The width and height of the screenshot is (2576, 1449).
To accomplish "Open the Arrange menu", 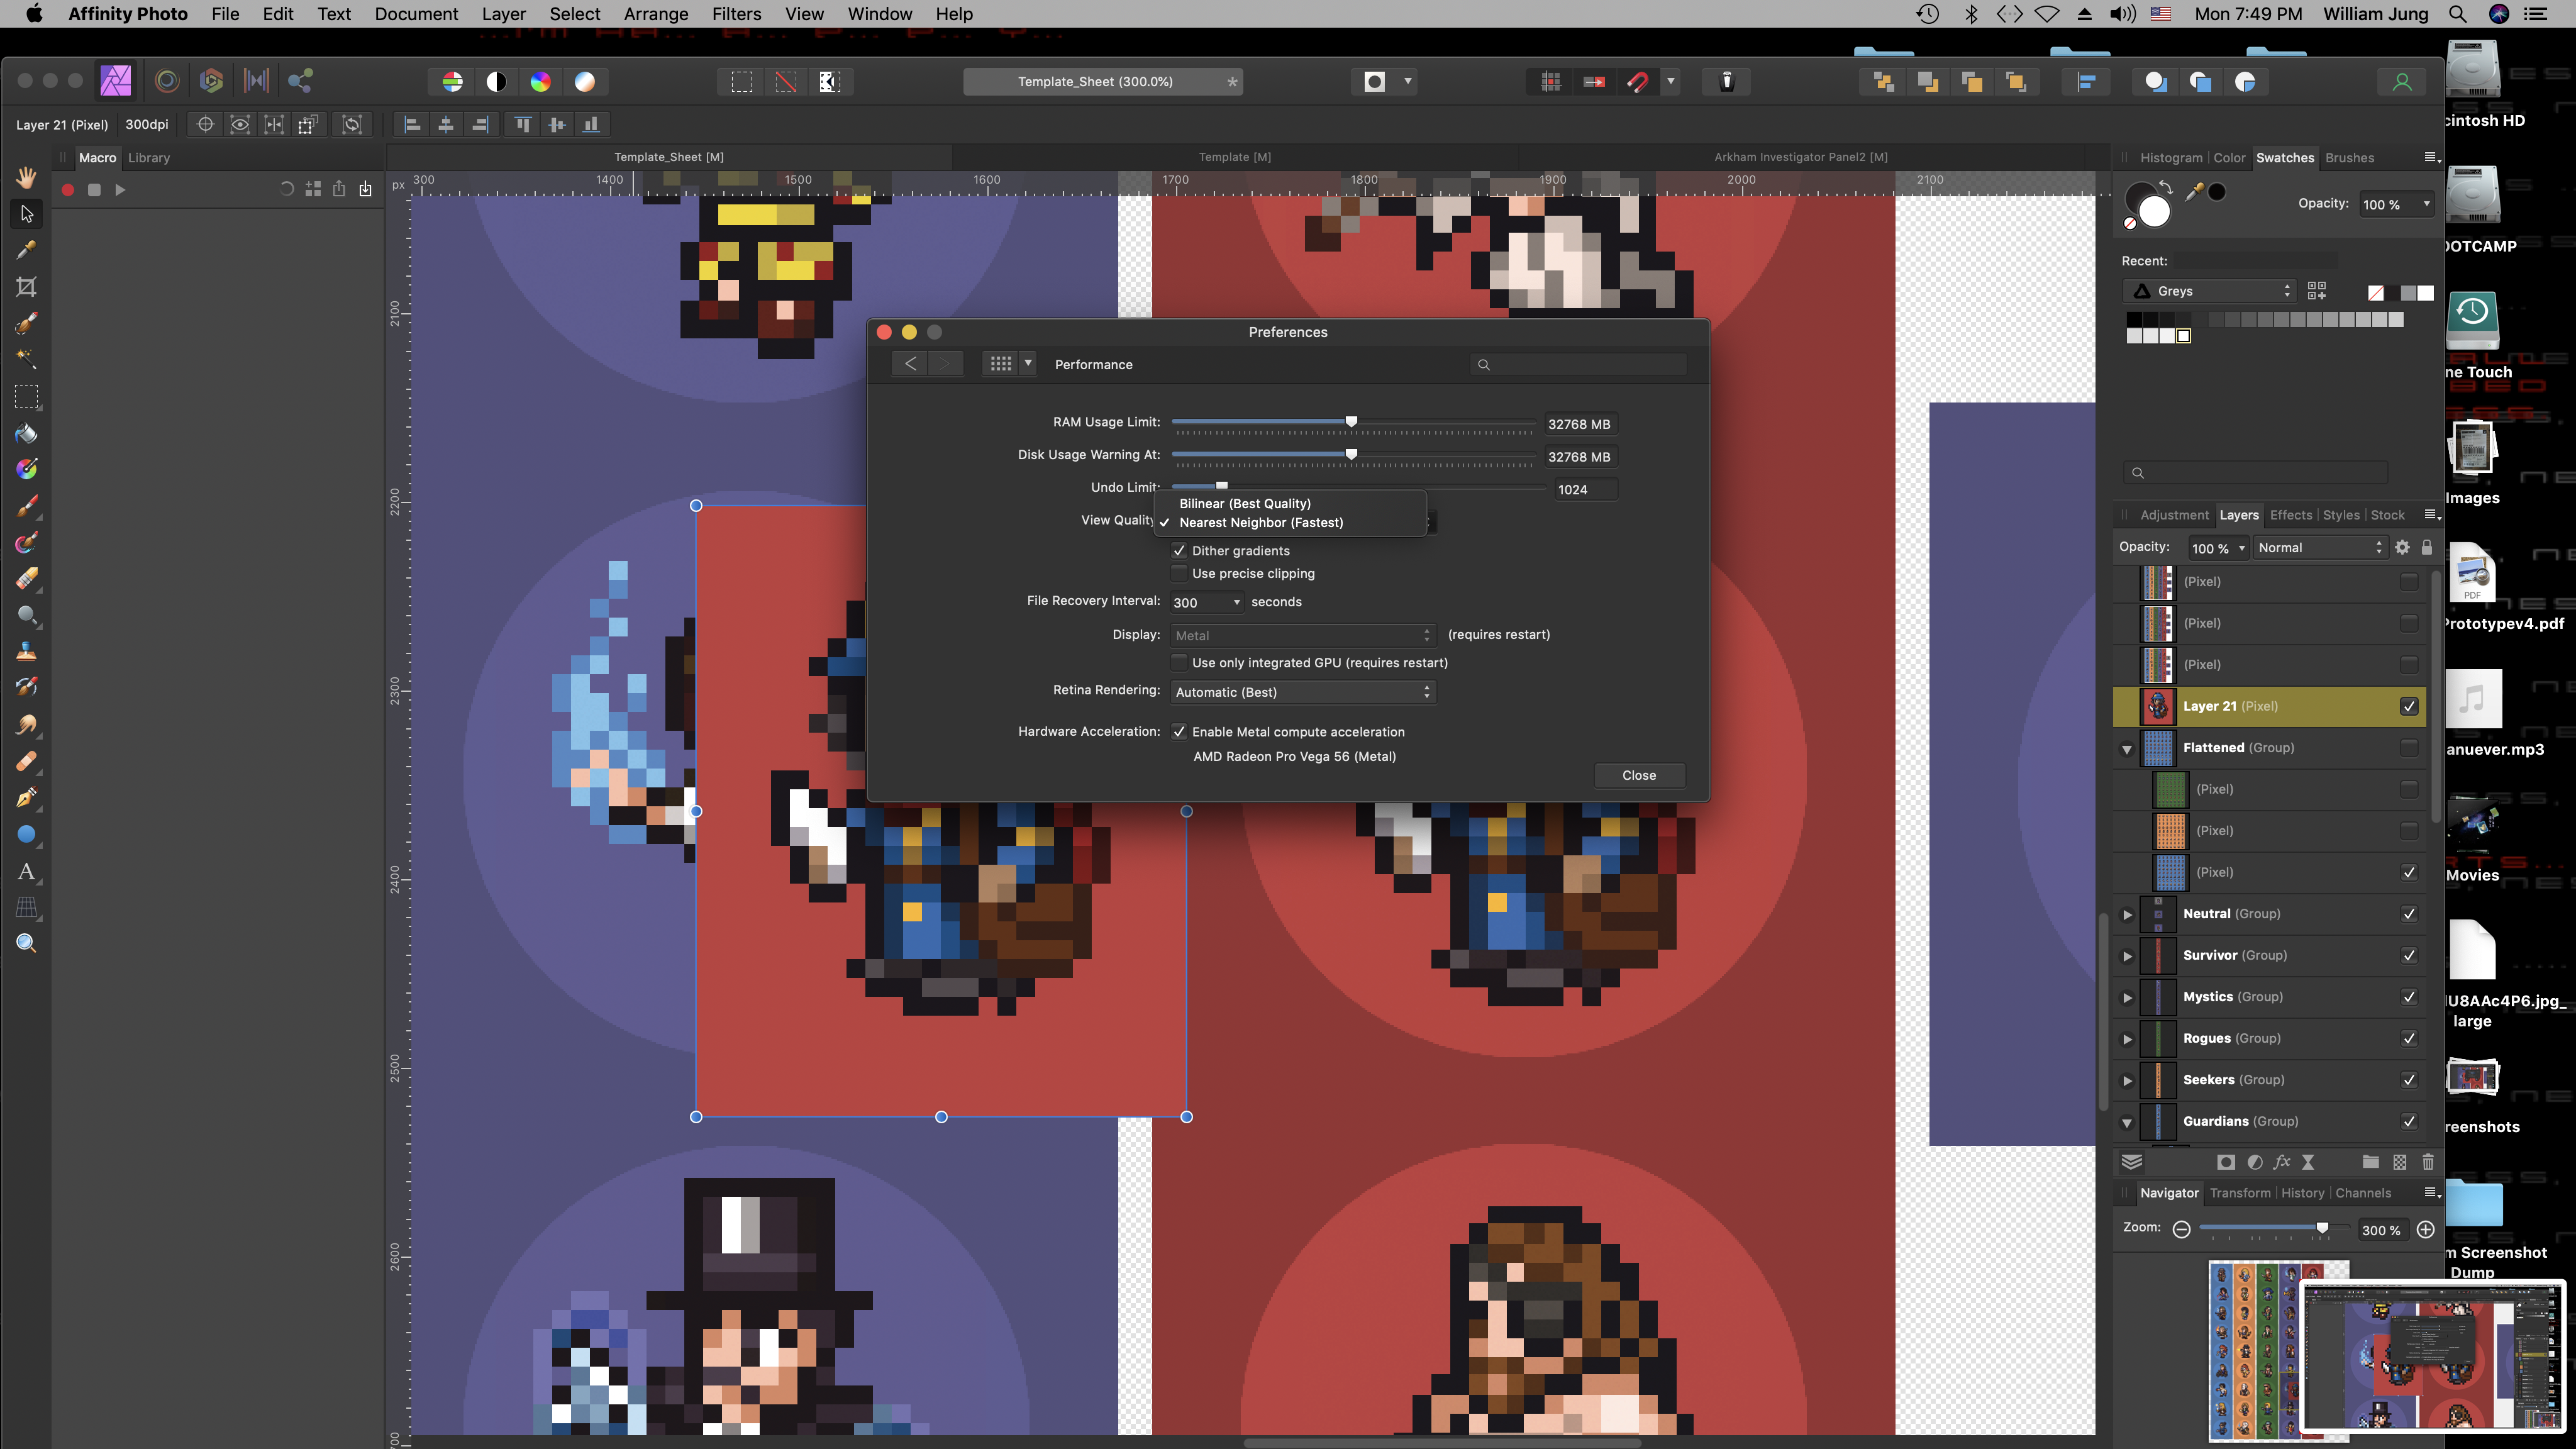I will [x=655, y=14].
